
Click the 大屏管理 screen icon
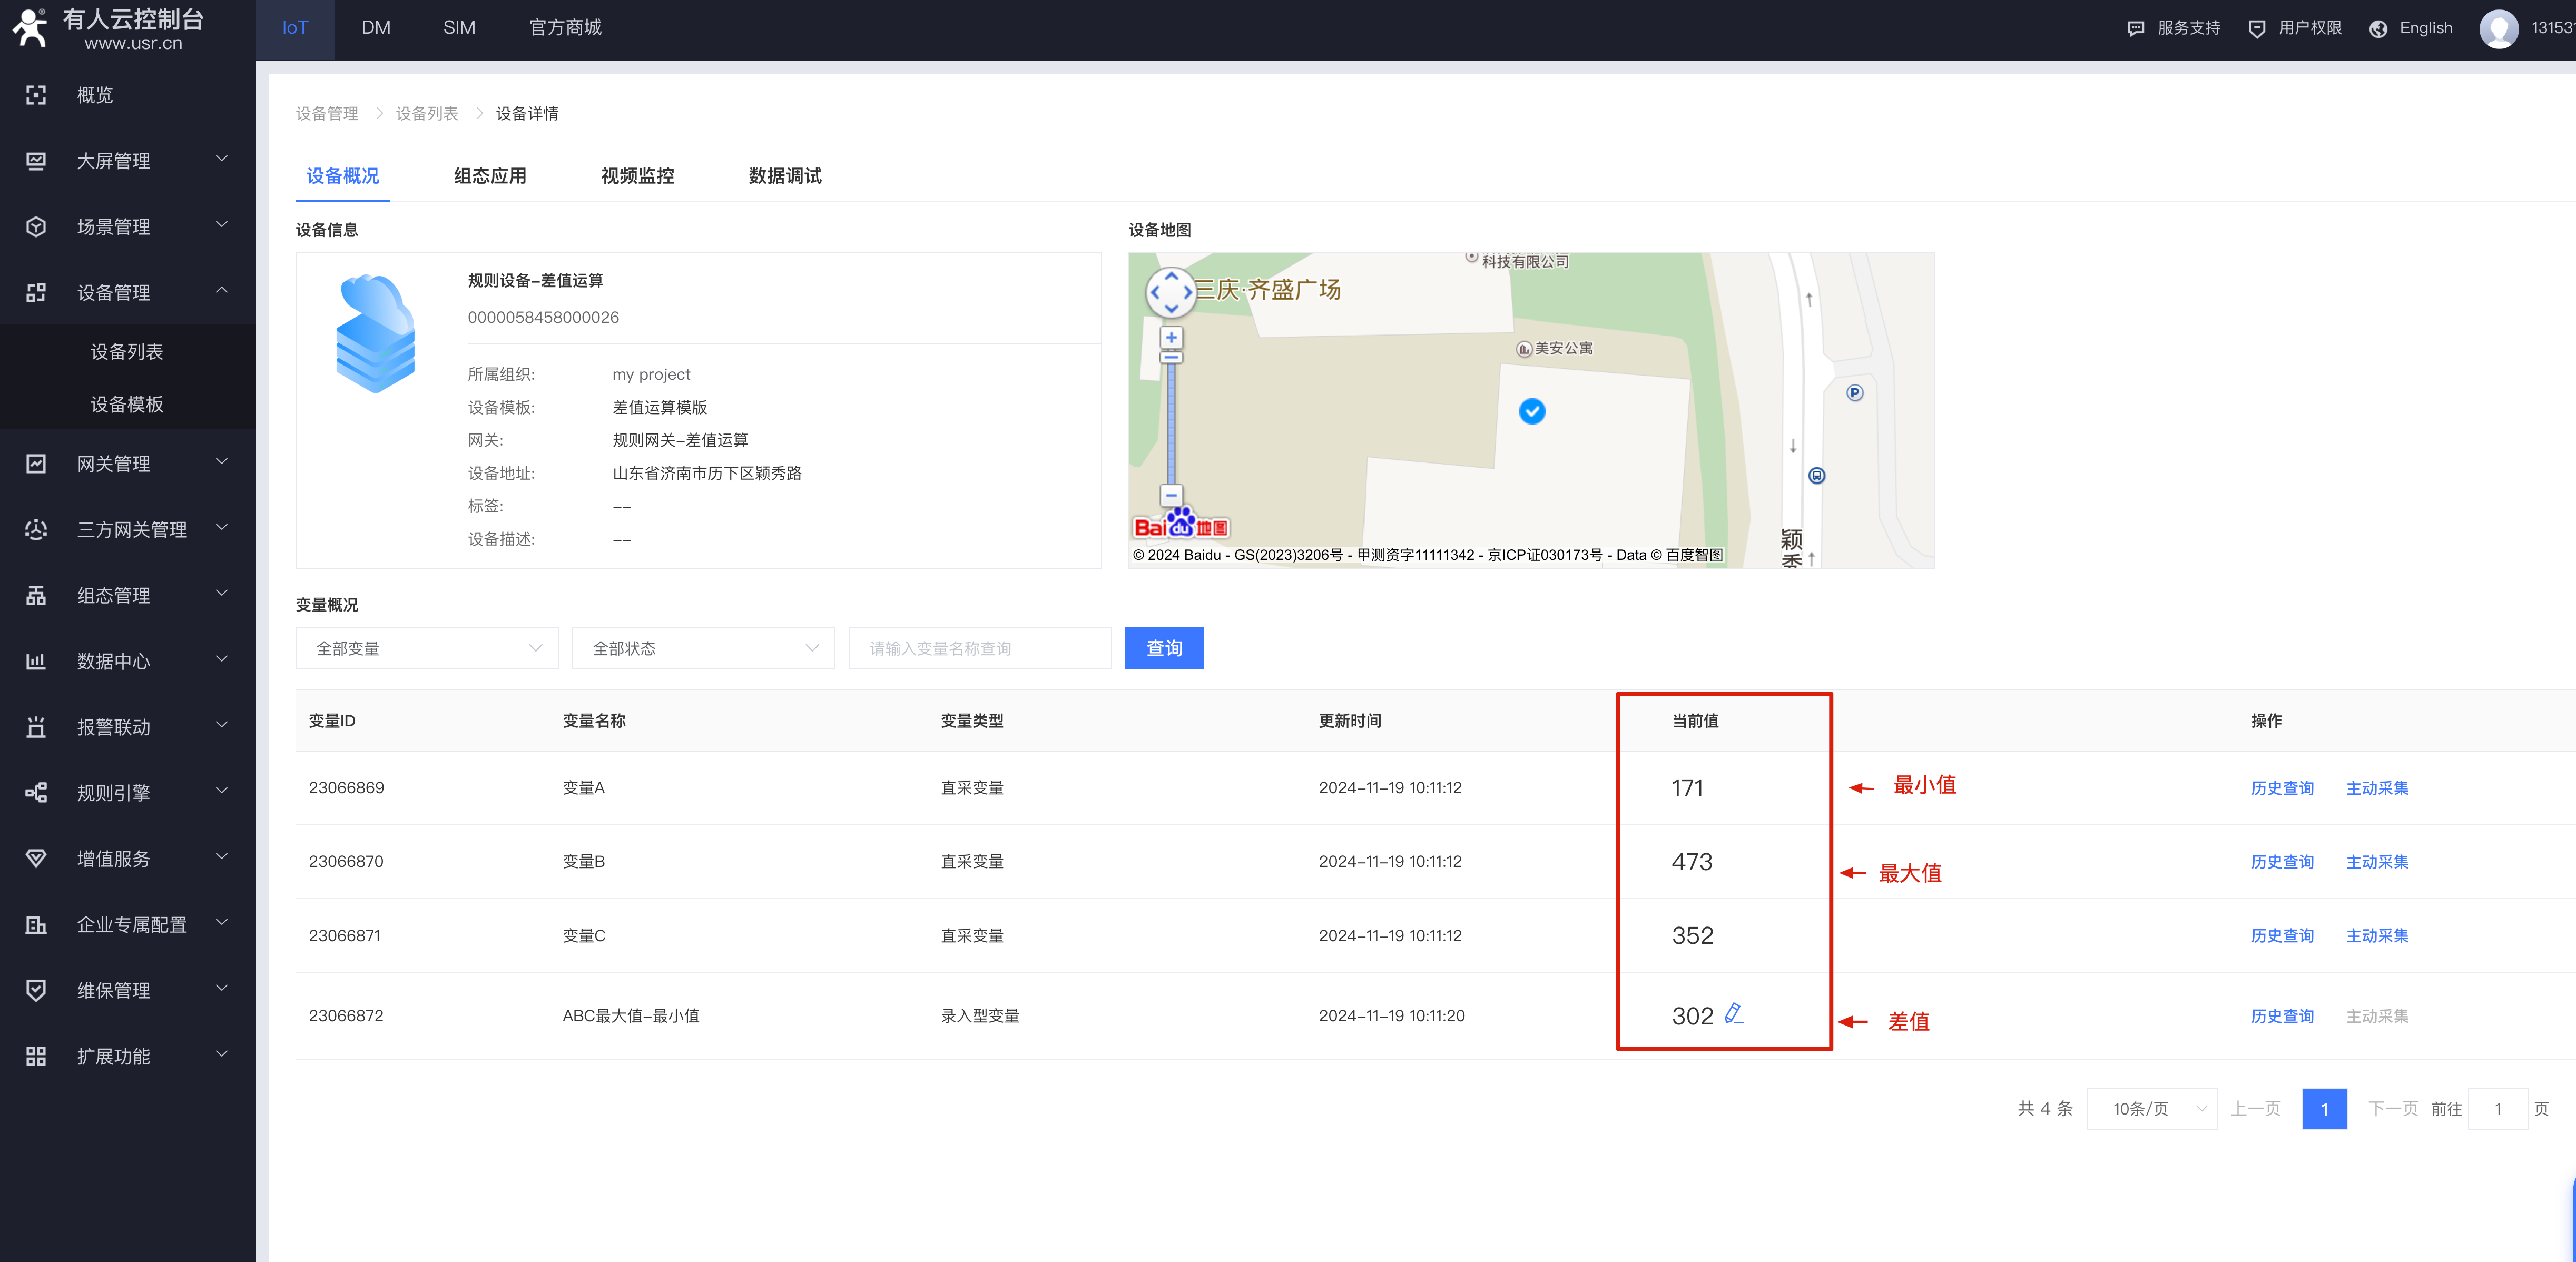36,161
